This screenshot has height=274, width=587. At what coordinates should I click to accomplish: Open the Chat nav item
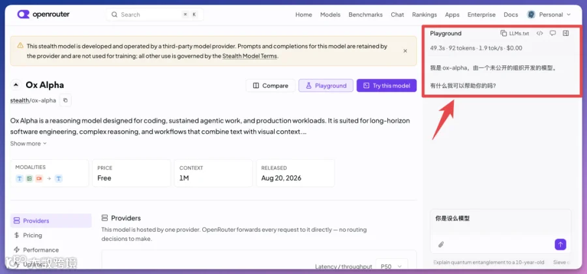point(397,14)
